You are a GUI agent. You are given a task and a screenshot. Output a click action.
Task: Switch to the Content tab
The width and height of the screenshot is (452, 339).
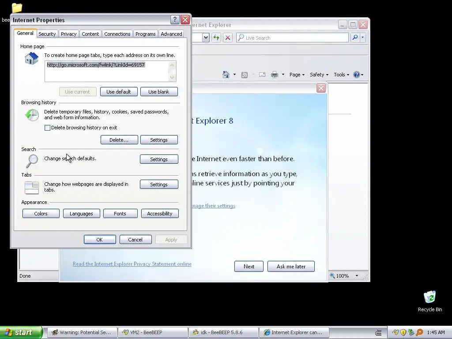[90, 34]
